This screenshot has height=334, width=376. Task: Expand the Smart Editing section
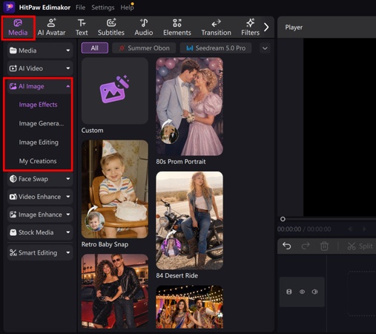40,252
